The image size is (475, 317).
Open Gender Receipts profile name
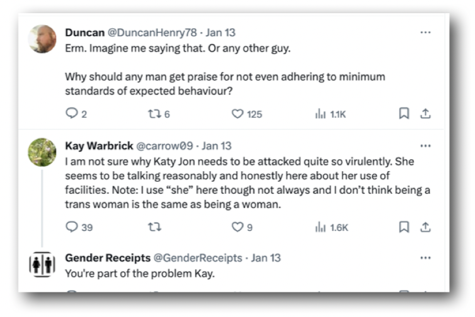[x=108, y=258]
